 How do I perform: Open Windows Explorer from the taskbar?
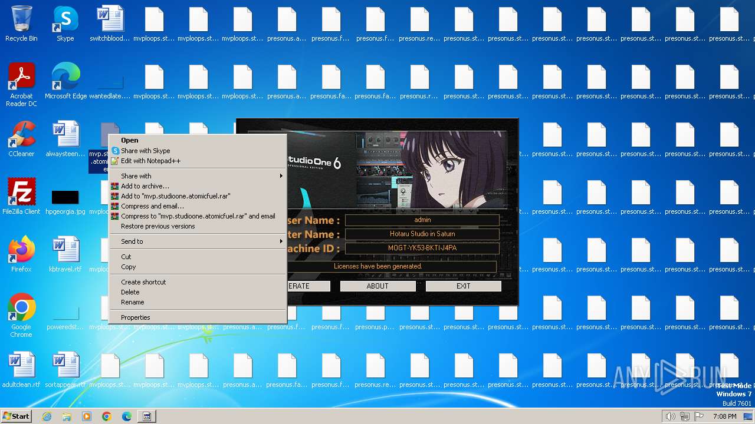point(67,416)
